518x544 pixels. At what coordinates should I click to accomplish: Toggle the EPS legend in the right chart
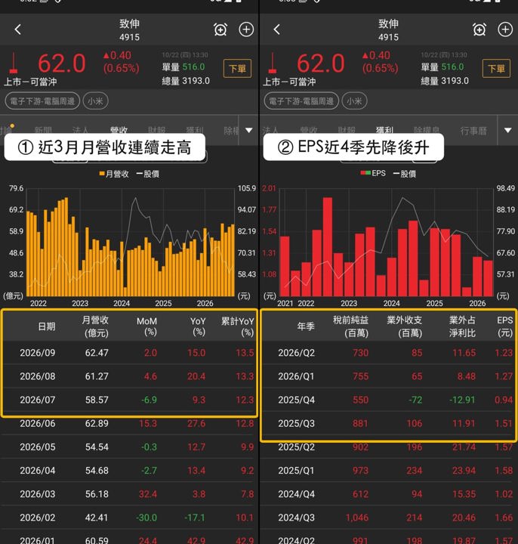coord(373,173)
